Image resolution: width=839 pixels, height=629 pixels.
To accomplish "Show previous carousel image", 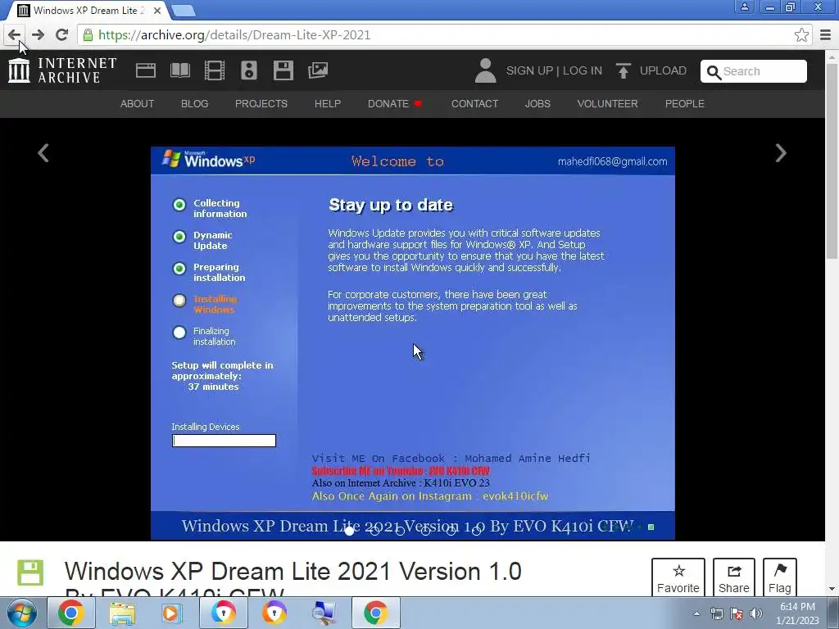I will pyautogui.click(x=43, y=153).
